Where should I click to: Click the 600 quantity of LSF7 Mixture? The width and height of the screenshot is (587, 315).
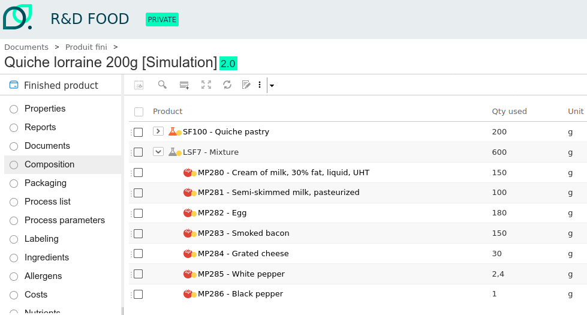coord(499,152)
